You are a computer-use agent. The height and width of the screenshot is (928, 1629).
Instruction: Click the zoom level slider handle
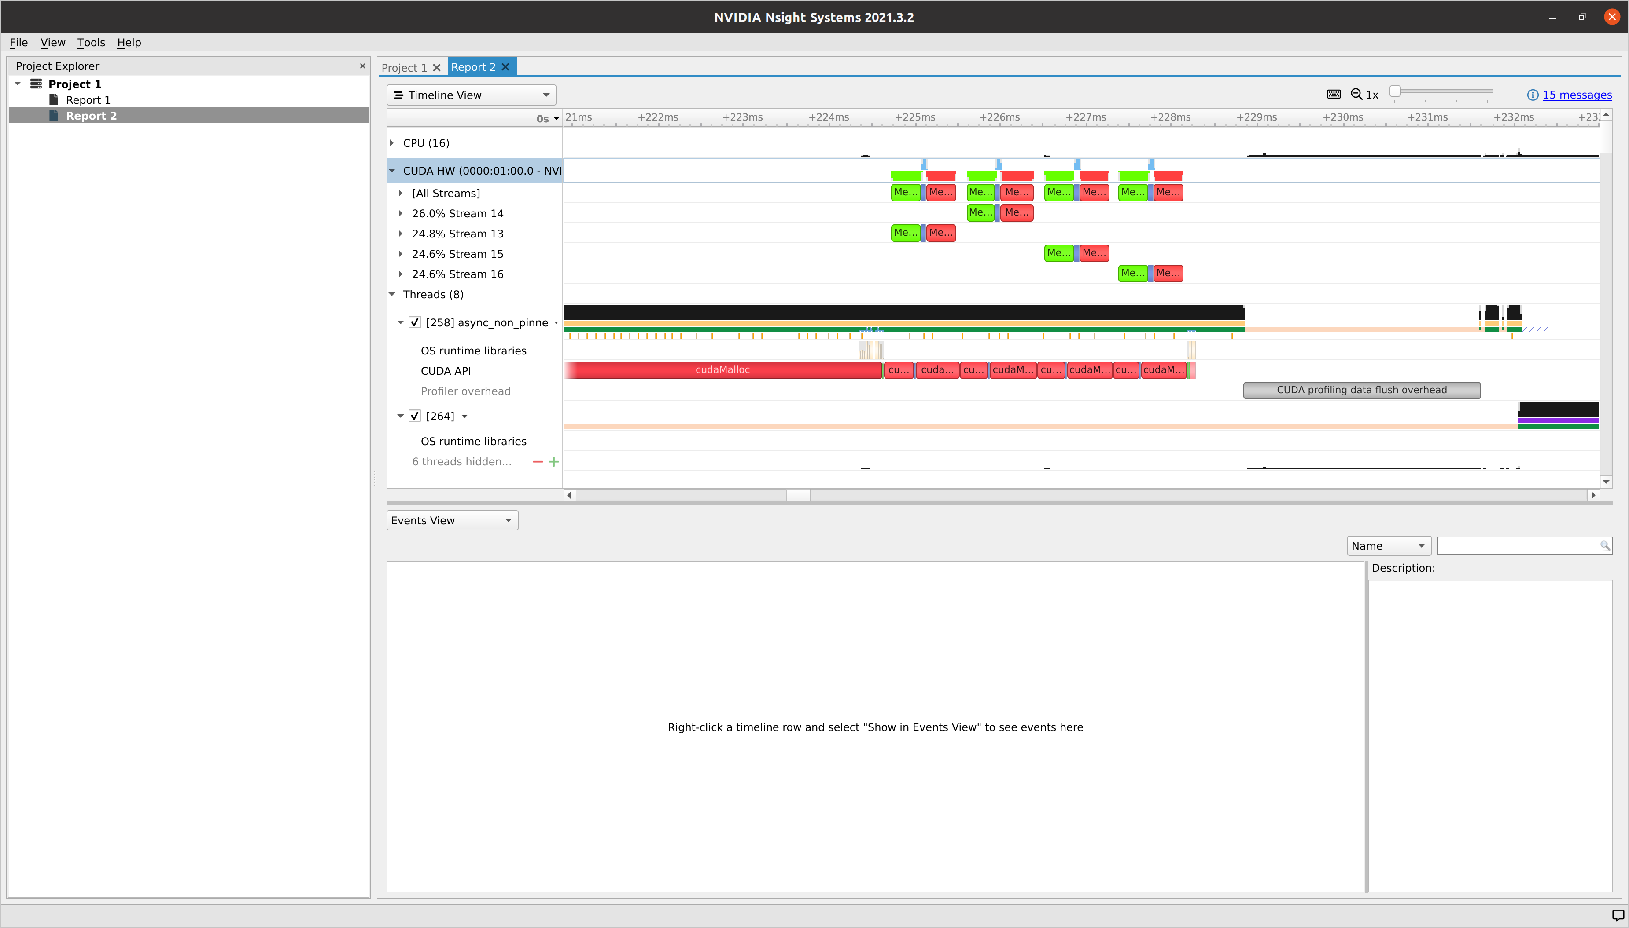click(x=1395, y=91)
